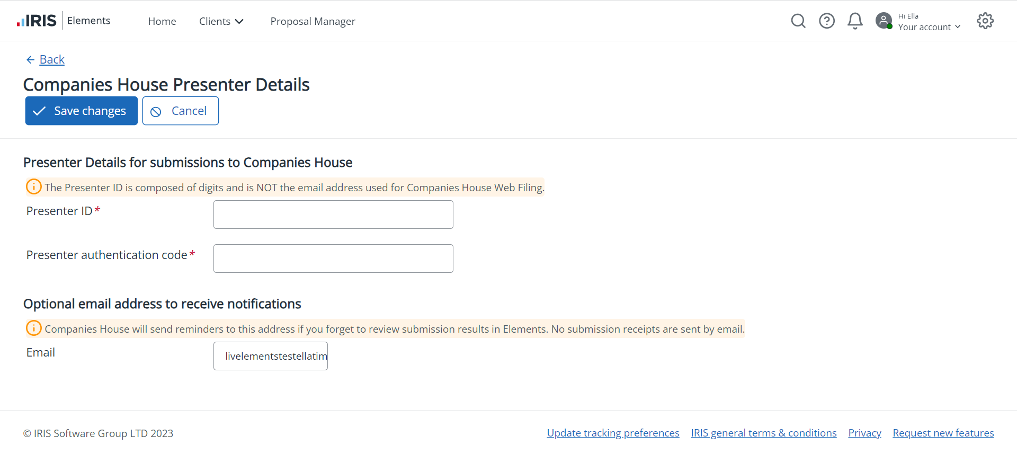Expand the Your account dropdown

point(929,27)
